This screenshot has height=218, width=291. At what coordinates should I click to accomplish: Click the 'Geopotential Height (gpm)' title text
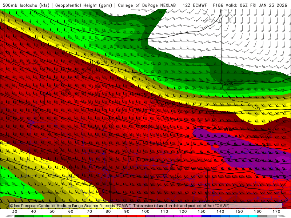[84, 5]
